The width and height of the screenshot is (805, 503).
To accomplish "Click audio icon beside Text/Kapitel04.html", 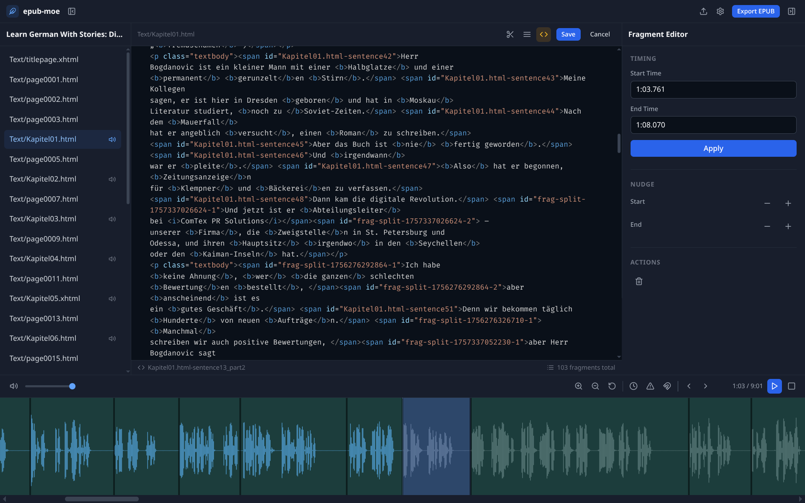I will [112, 259].
